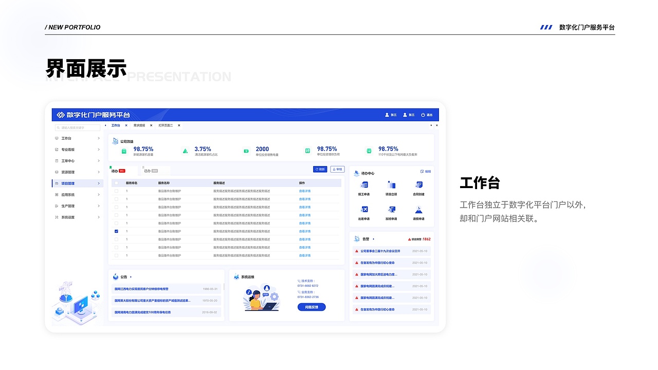The height and width of the screenshot is (370, 658).
Task: Click the 公司效益 panel icon
Action: click(x=115, y=141)
